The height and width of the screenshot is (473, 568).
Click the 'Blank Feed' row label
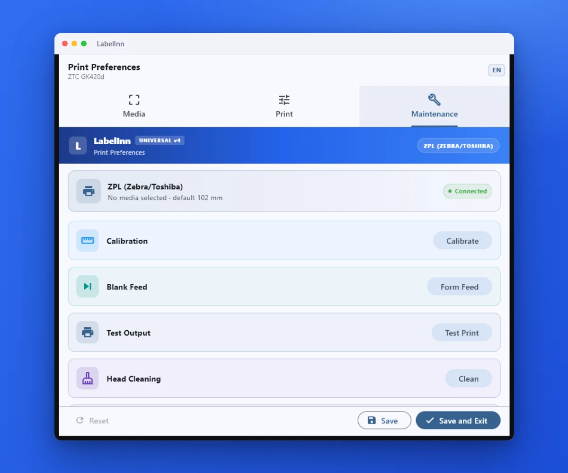coord(127,287)
